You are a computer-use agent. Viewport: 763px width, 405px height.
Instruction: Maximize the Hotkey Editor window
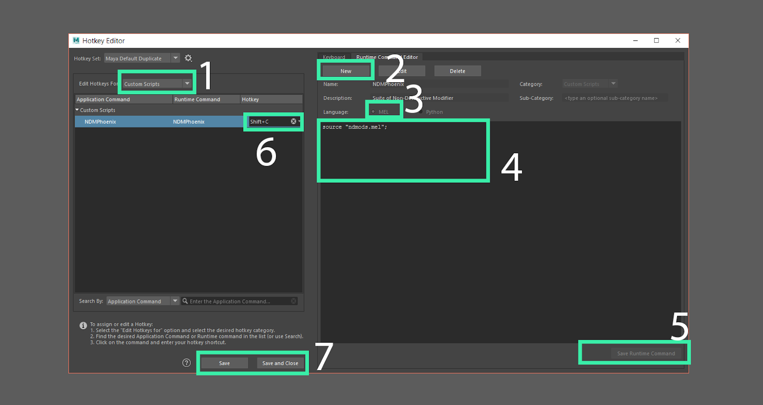tap(656, 40)
